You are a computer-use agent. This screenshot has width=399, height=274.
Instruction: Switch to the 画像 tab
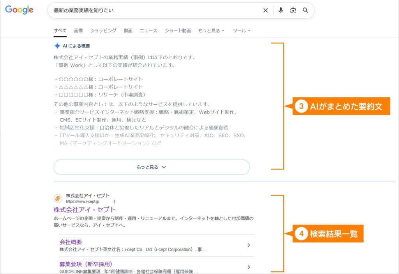tap(79, 29)
